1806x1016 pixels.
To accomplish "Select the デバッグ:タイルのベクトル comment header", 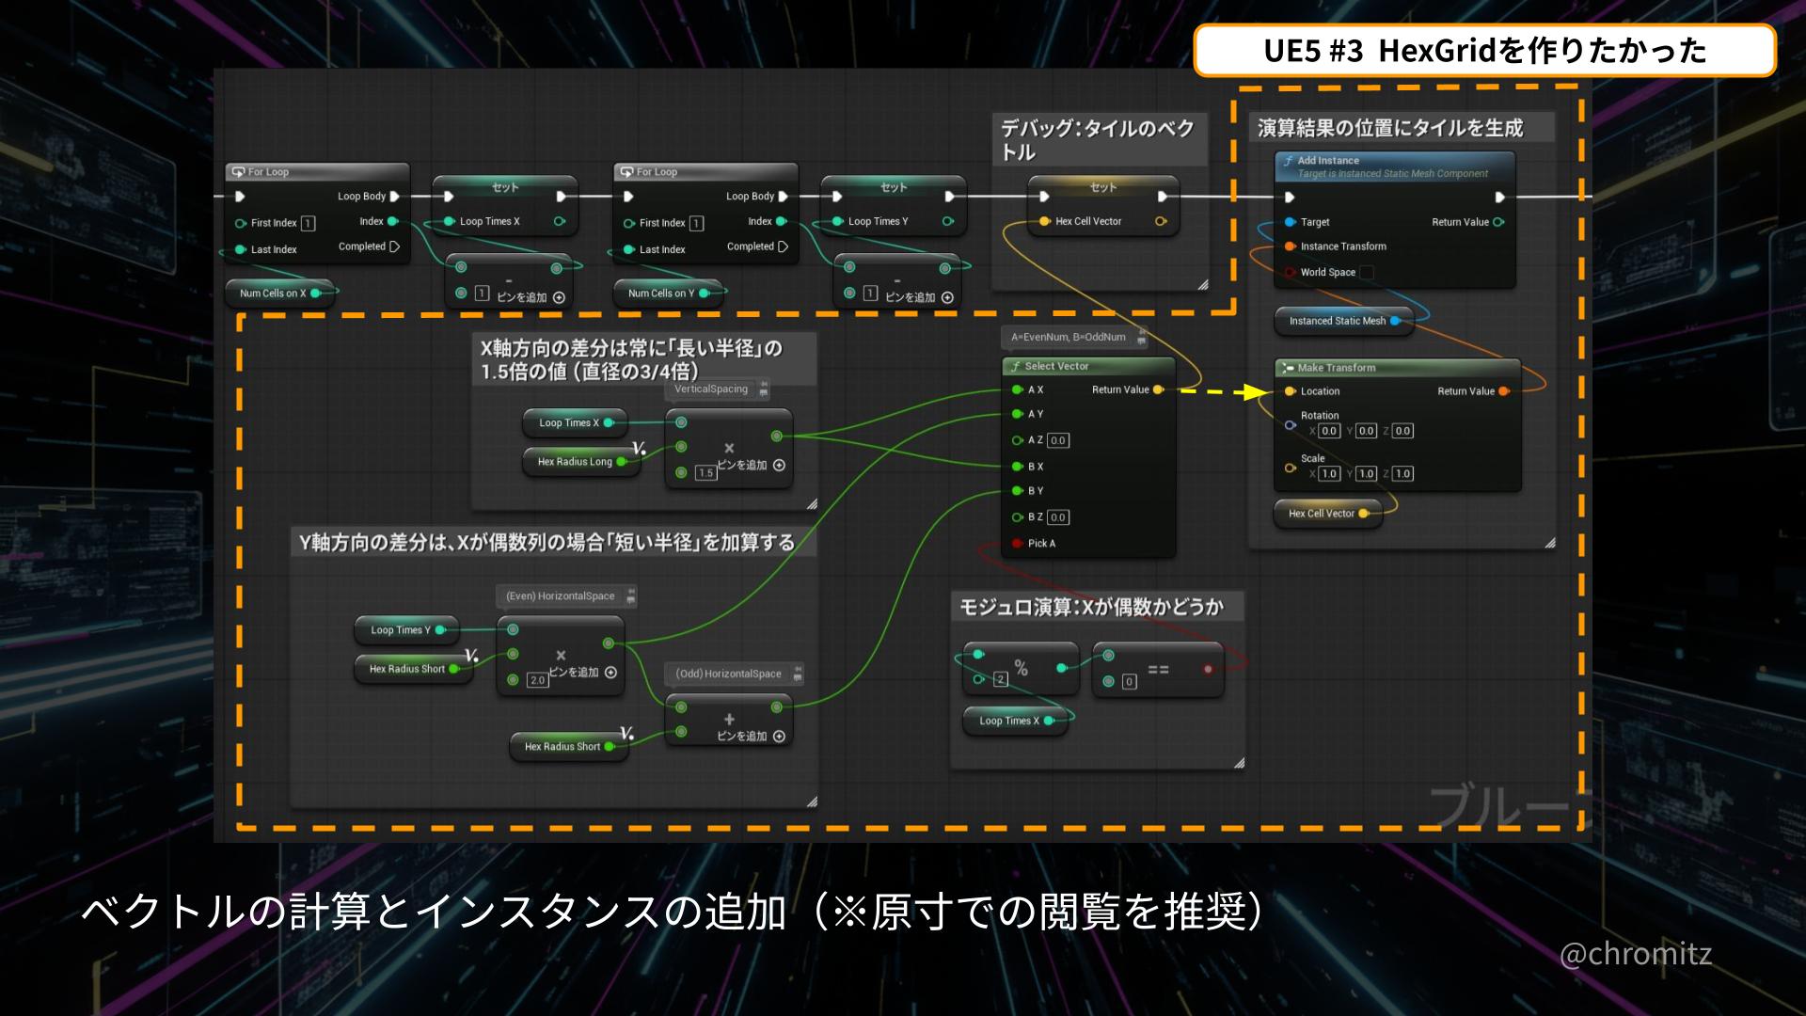I will 1097,139.
